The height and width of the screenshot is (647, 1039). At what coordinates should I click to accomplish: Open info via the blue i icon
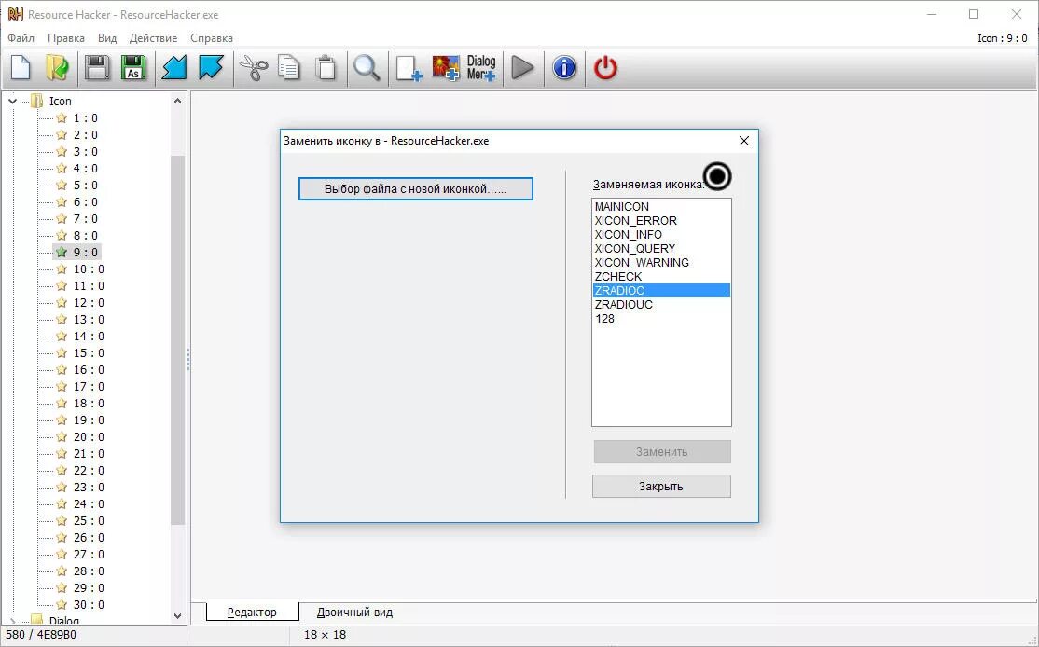coord(564,67)
